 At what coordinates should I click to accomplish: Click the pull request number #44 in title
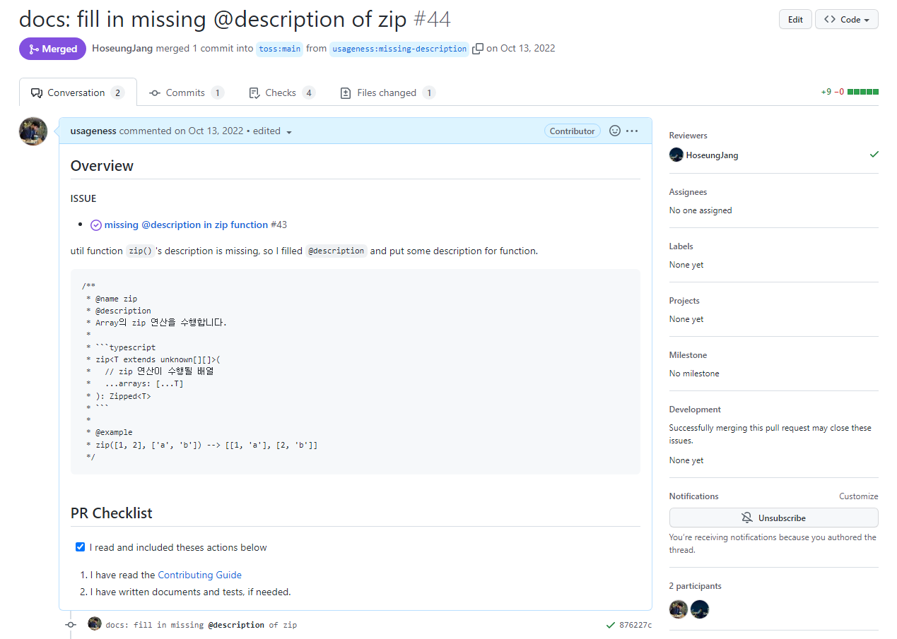pyautogui.click(x=431, y=19)
